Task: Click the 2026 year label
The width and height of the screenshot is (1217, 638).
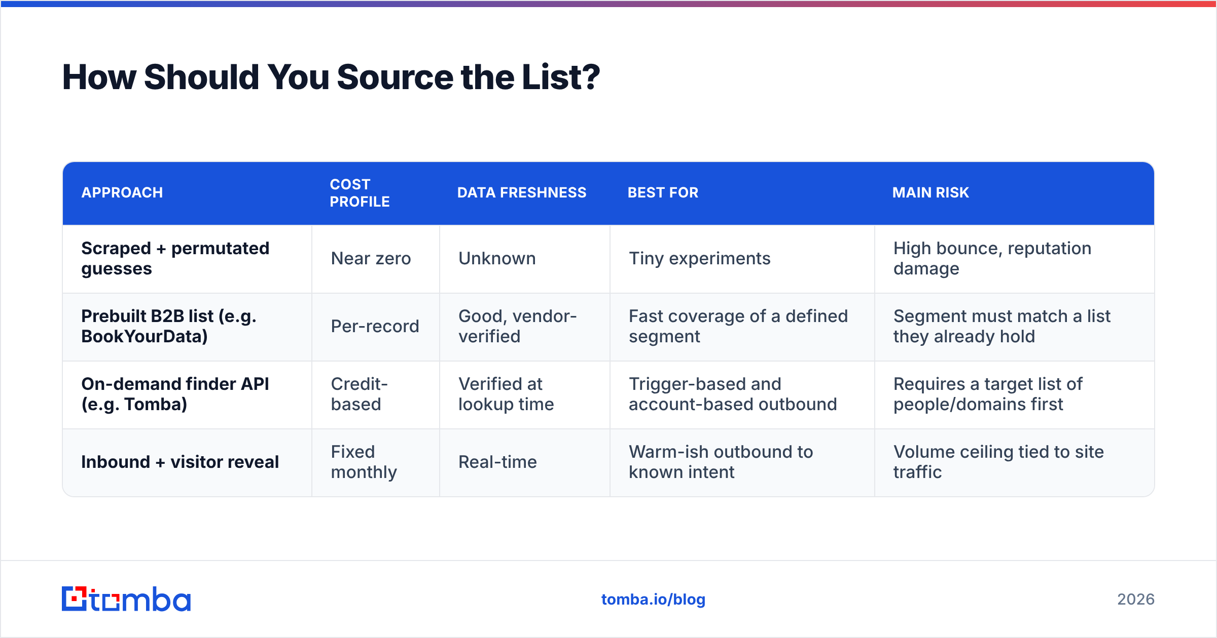Action: tap(1136, 600)
